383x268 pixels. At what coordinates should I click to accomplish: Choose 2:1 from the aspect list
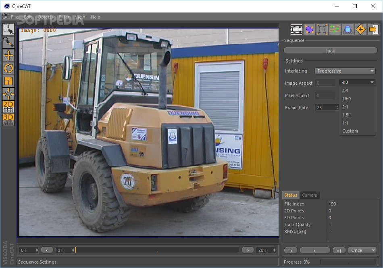tap(357, 107)
